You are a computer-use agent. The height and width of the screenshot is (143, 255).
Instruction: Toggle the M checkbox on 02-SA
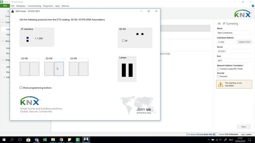123,41
